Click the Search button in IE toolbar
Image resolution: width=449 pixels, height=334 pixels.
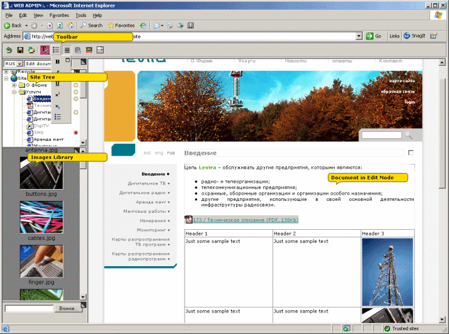tap(91, 26)
